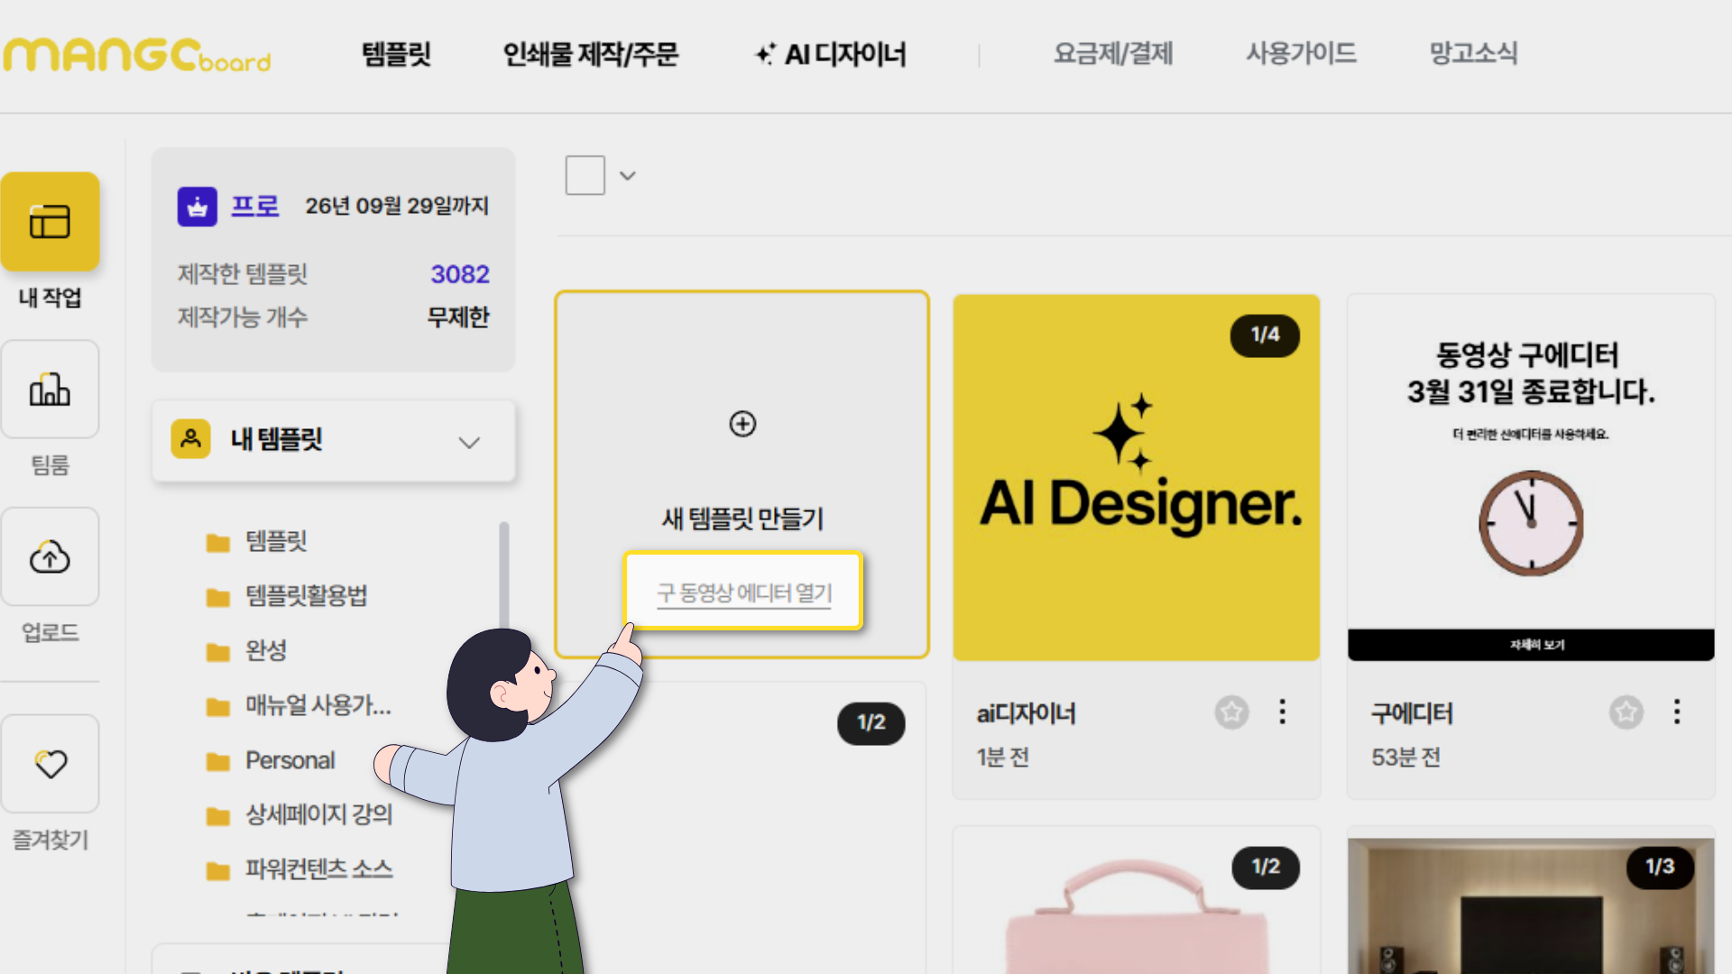
Task: Open the 내 작업 sidebar icon
Action: click(50, 222)
